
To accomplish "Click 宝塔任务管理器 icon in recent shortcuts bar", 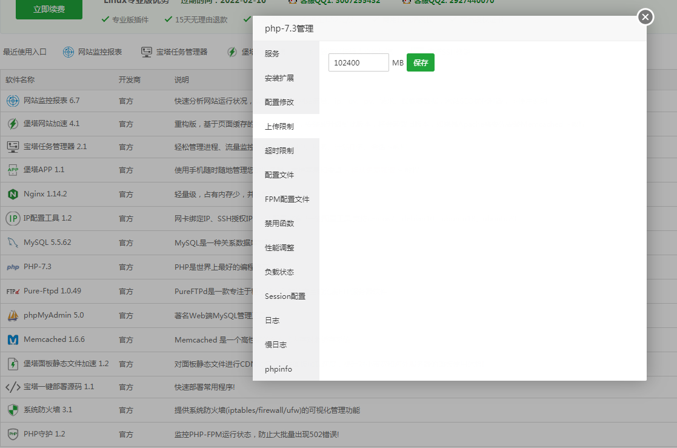I will pos(146,52).
